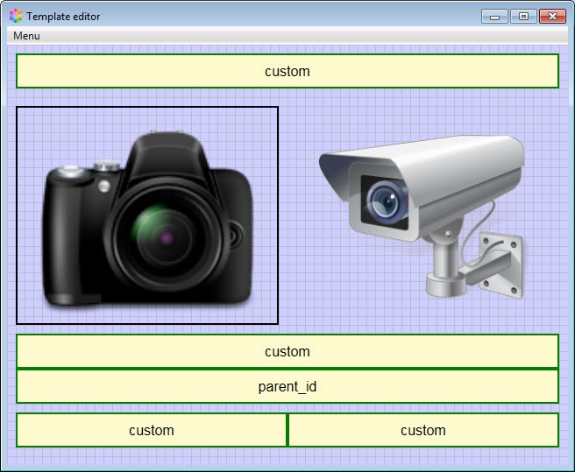
Task: Maximize the Template editor window
Action: pyautogui.click(x=522, y=16)
